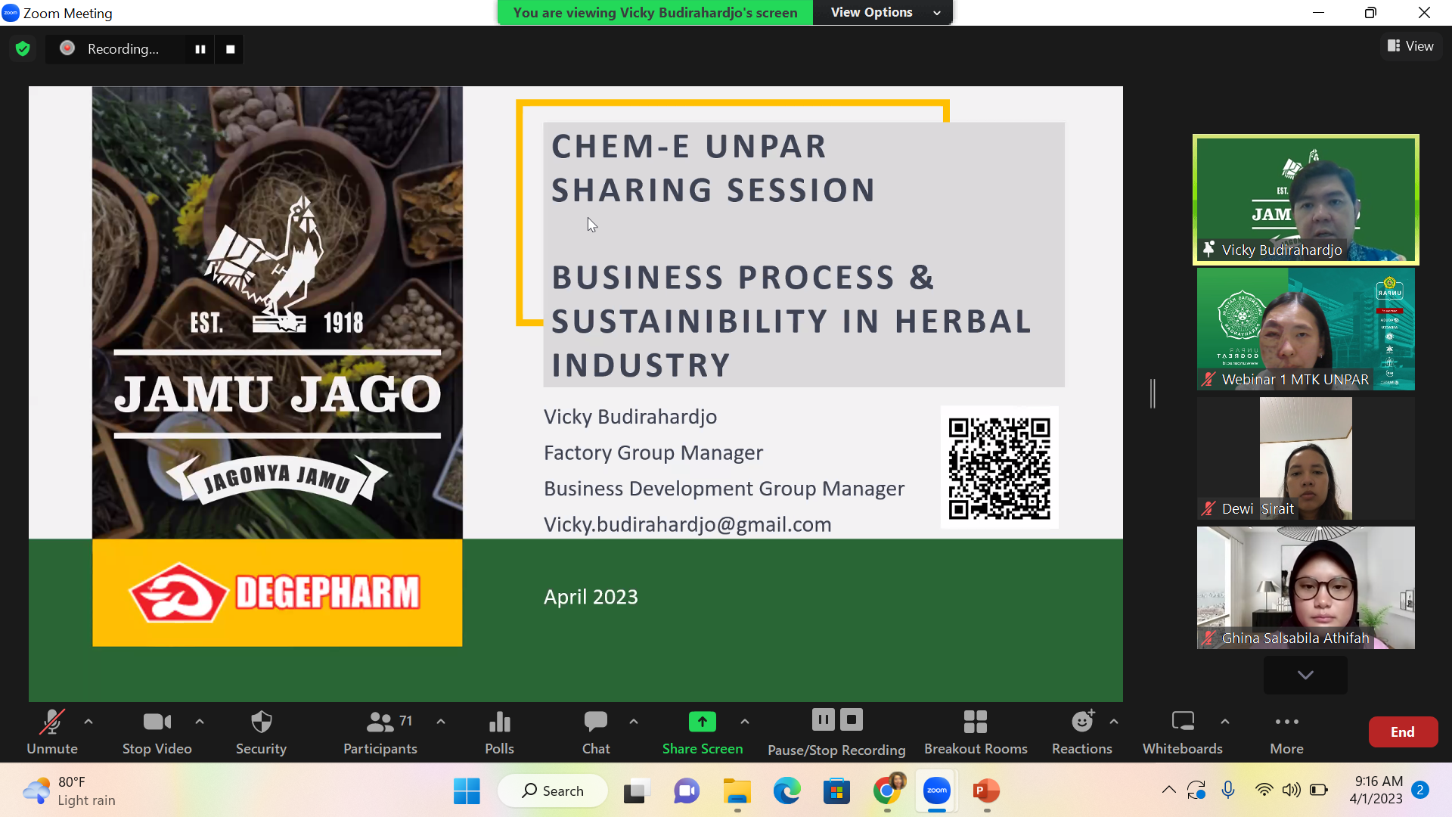Expand audio settings arrow beside Unmute
The width and height of the screenshot is (1452, 817).
tap(88, 722)
